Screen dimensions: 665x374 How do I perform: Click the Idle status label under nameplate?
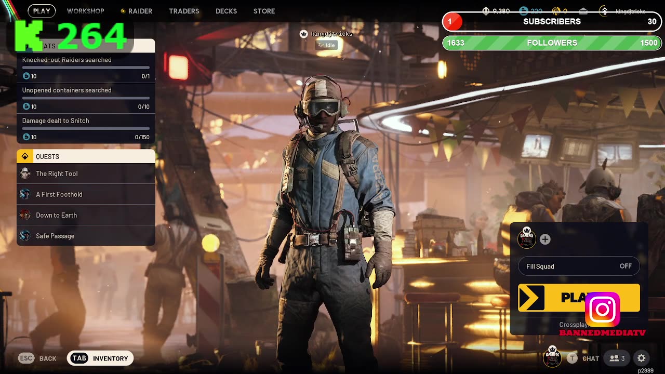coord(327,45)
